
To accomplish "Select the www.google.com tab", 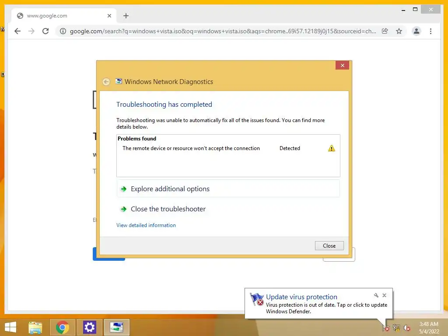I will tap(63, 16).
